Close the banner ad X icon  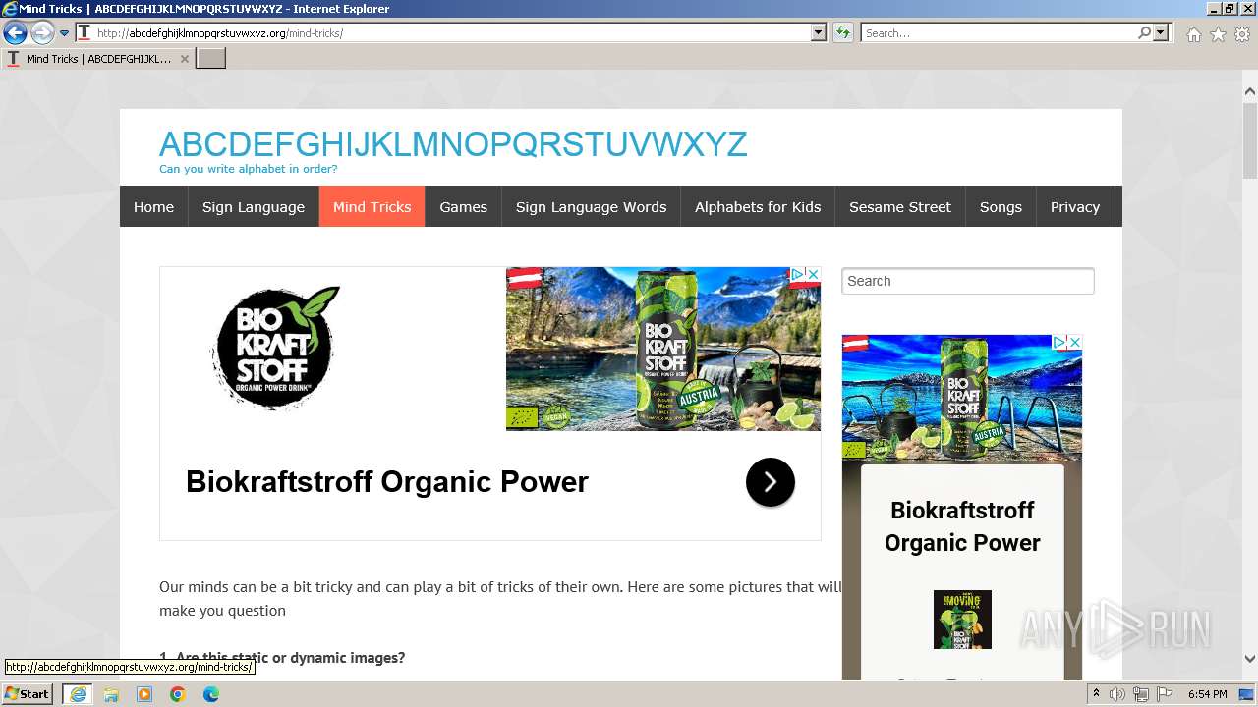pyautogui.click(x=813, y=274)
